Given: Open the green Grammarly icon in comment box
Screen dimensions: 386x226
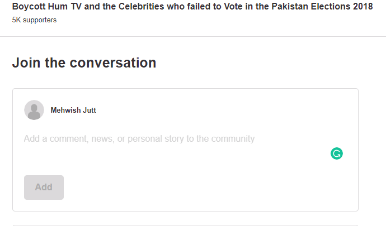Looking at the screenshot, I should 337,153.
